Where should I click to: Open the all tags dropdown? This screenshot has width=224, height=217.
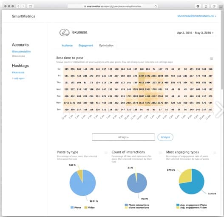coord(123,137)
